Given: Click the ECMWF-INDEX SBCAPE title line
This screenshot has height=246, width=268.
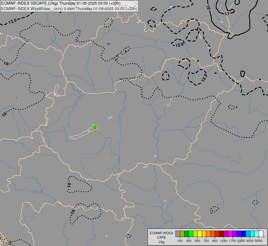Looking at the screenshot, I should point(61,3).
